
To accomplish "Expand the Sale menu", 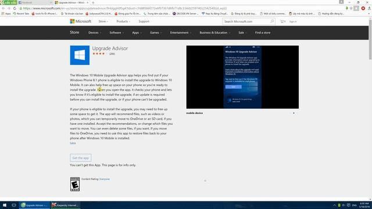I will pos(242,33).
